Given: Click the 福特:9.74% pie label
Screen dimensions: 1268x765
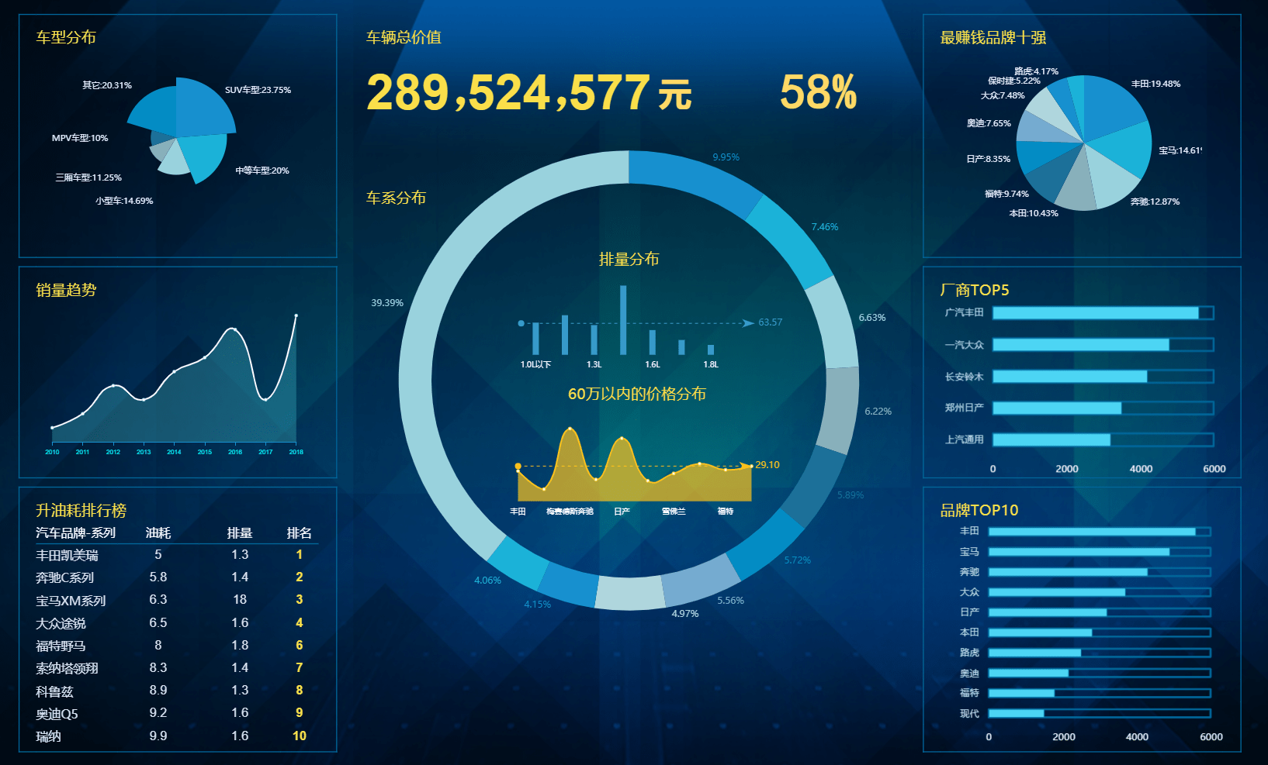Looking at the screenshot, I should [1006, 195].
